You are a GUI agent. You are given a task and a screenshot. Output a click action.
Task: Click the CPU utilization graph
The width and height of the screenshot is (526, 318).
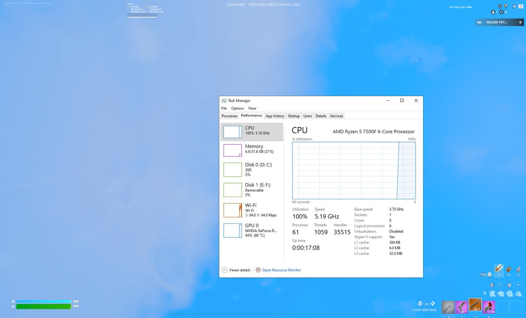coord(354,170)
